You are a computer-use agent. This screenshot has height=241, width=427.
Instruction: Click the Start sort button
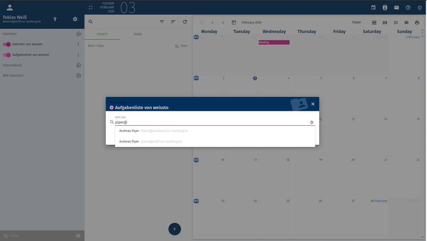[181, 46]
